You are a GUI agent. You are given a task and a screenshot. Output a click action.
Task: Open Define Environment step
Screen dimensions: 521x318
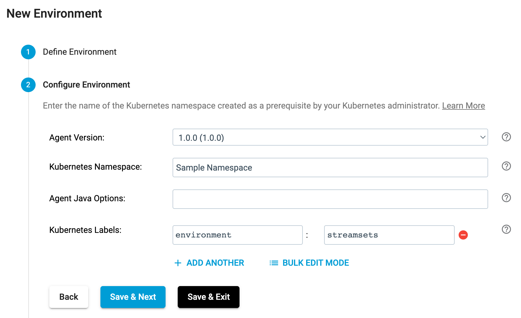pyautogui.click(x=80, y=52)
